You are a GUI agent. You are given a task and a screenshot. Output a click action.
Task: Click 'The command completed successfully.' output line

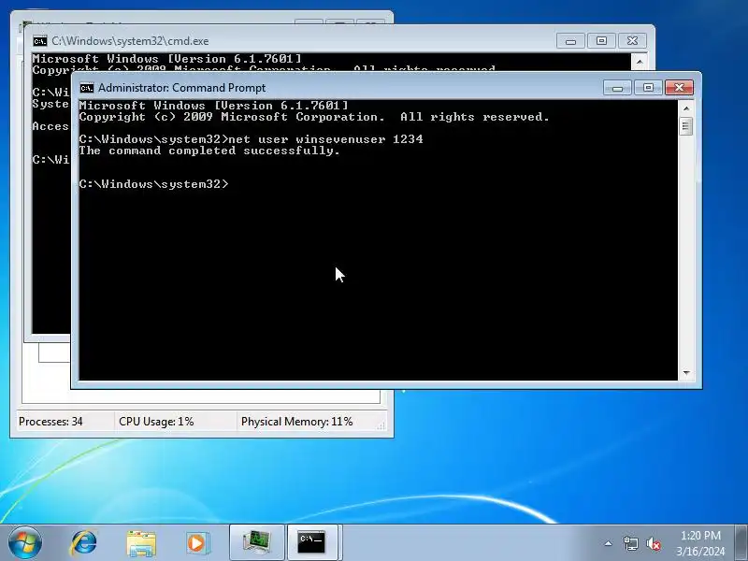209,151
